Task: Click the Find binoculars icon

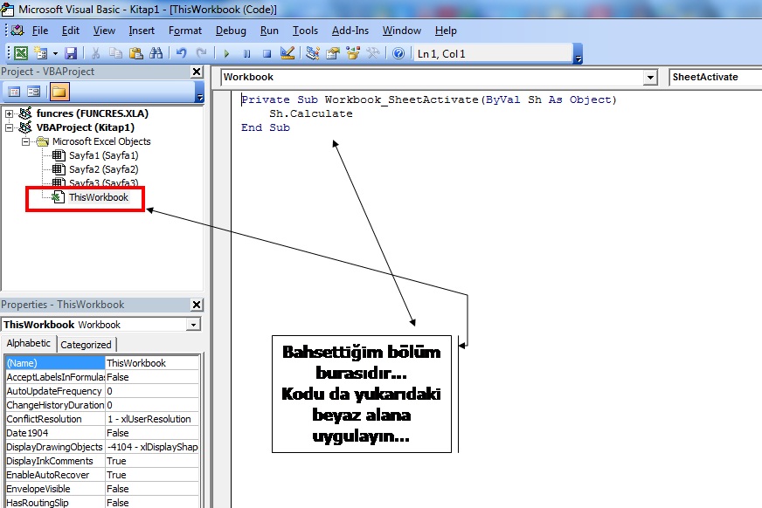Action: (x=156, y=53)
